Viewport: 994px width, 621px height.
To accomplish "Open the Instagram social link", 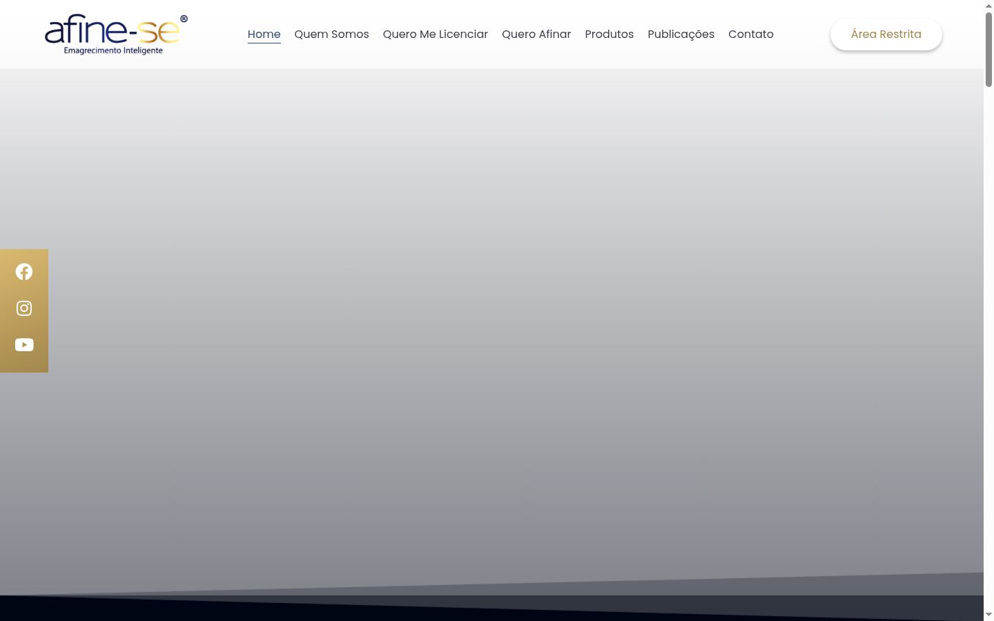I will [24, 308].
